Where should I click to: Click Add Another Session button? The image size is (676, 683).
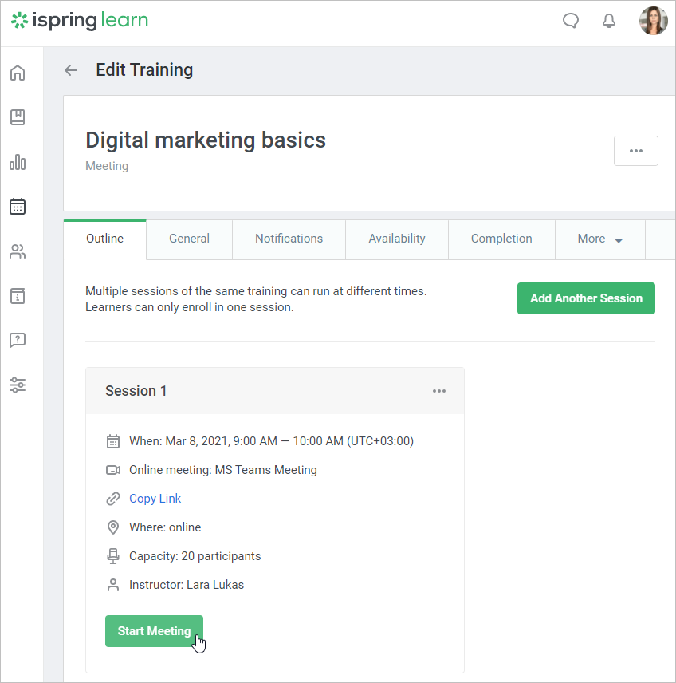(x=586, y=298)
